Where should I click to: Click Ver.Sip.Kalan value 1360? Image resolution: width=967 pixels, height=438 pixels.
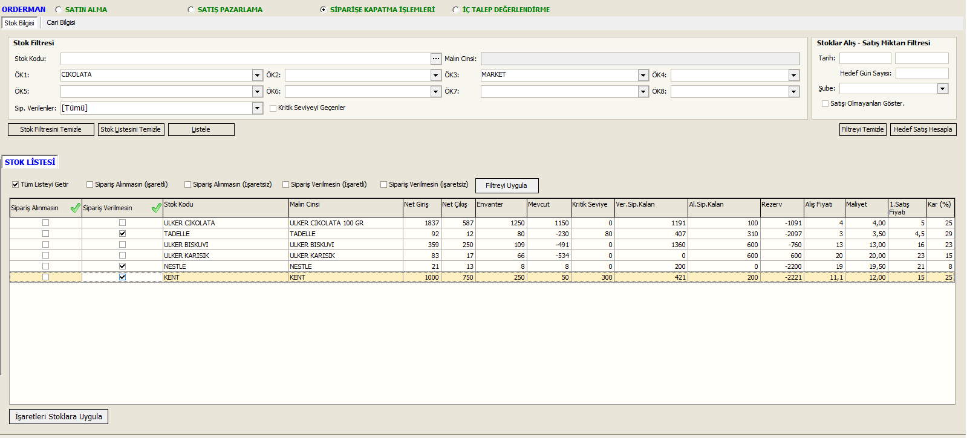click(651, 245)
